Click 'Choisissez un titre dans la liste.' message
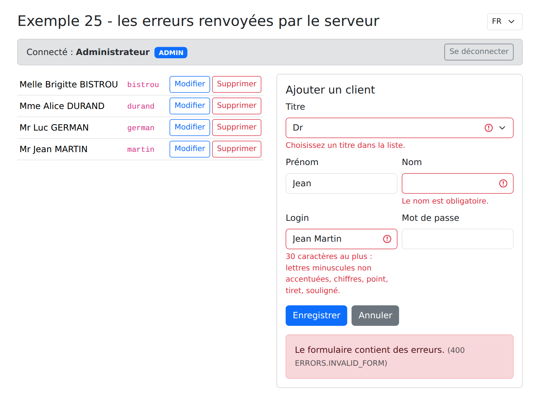The height and width of the screenshot is (401, 540). coord(345,145)
